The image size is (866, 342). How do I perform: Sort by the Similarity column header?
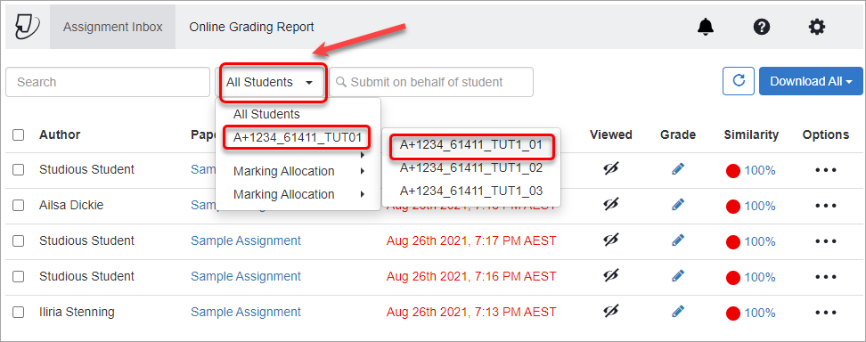pyautogui.click(x=751, y=134)
